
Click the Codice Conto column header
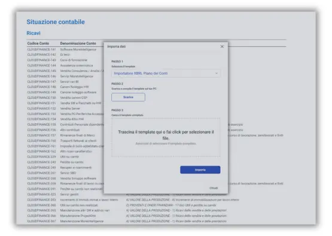coord(38,43)
